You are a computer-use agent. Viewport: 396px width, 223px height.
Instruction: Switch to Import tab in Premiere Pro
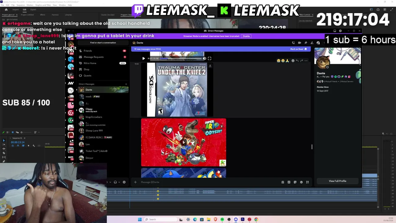pyautogui.click(x=15, y=10)
